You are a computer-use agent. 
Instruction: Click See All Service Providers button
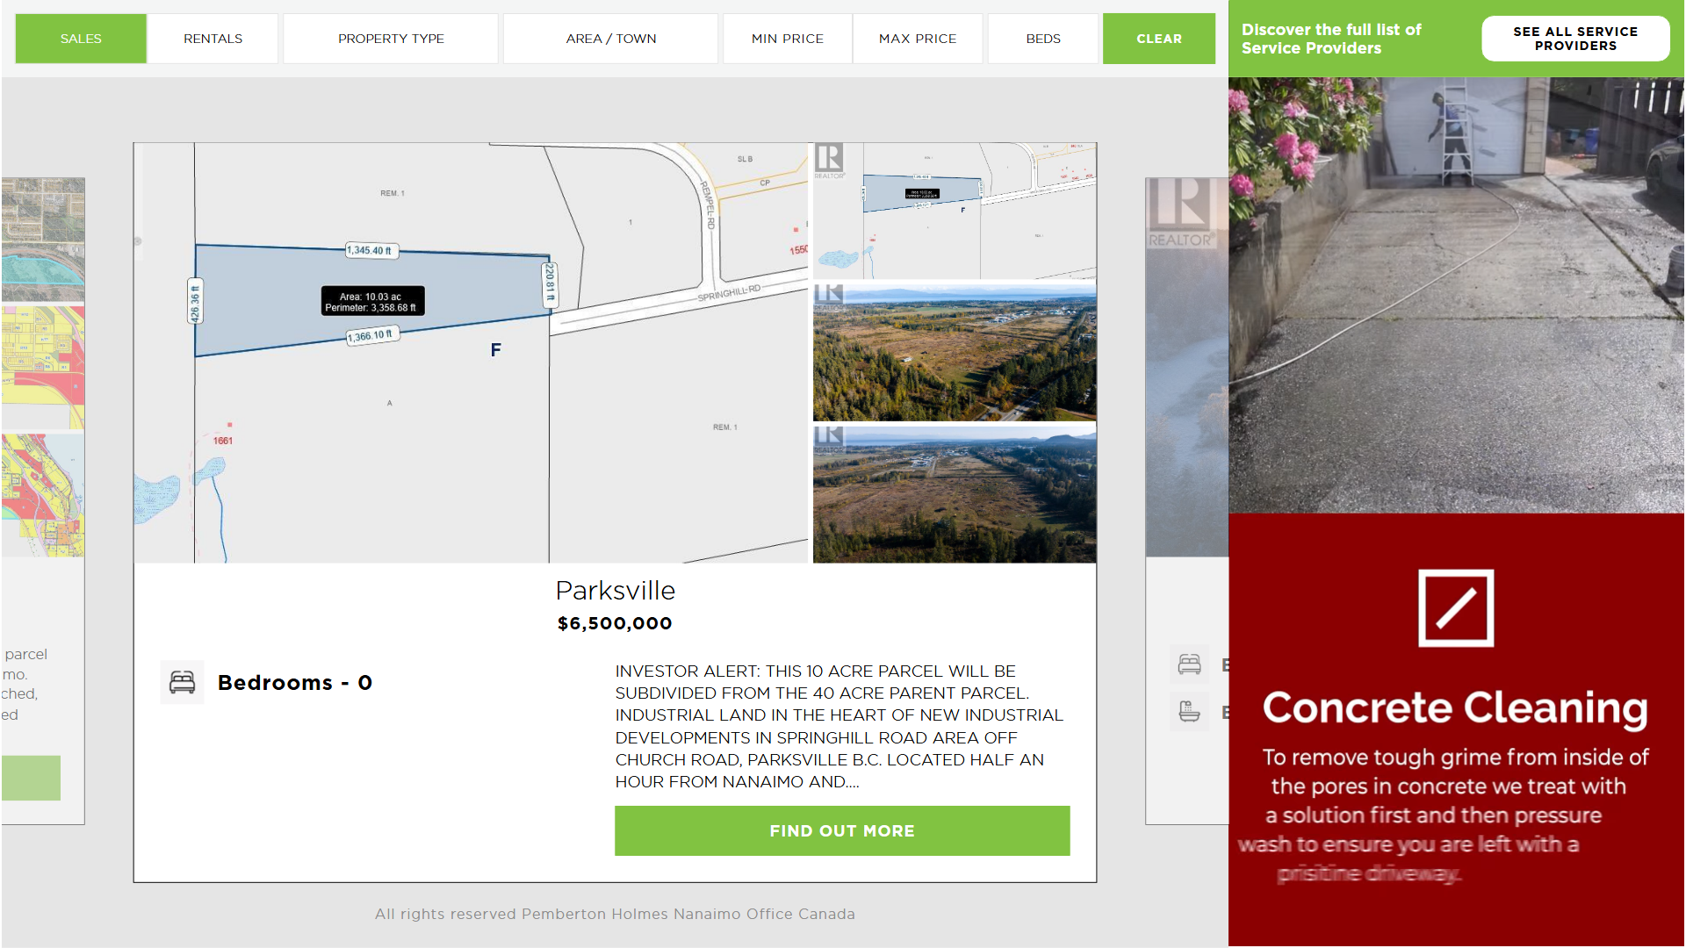click(1574, 39)
